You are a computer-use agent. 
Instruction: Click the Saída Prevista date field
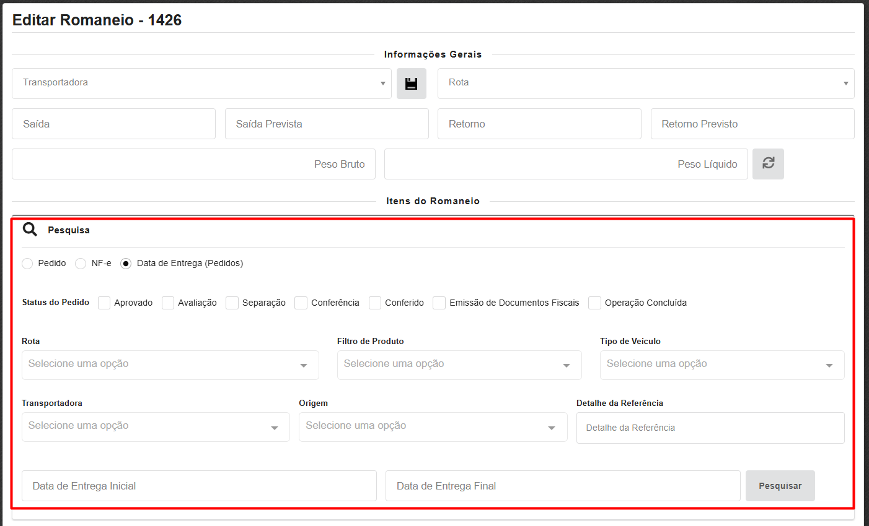[327, 124]
